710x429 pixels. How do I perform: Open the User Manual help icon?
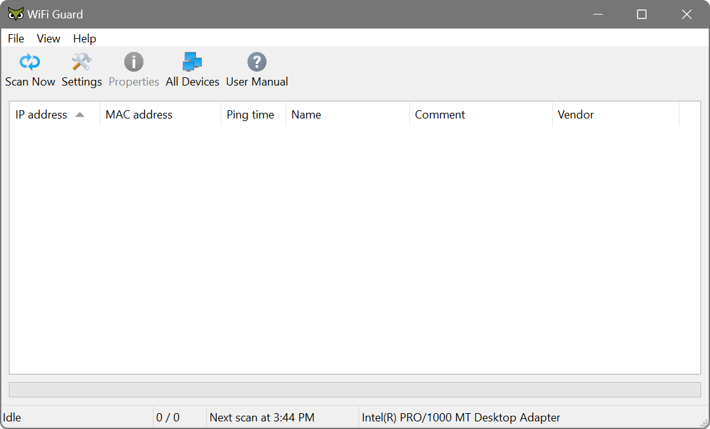click(x=257, y=70)
